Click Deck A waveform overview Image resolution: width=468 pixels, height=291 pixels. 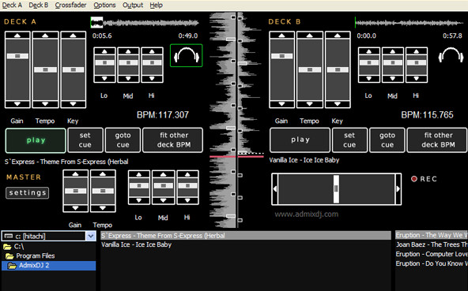click(x=145, y=23)
